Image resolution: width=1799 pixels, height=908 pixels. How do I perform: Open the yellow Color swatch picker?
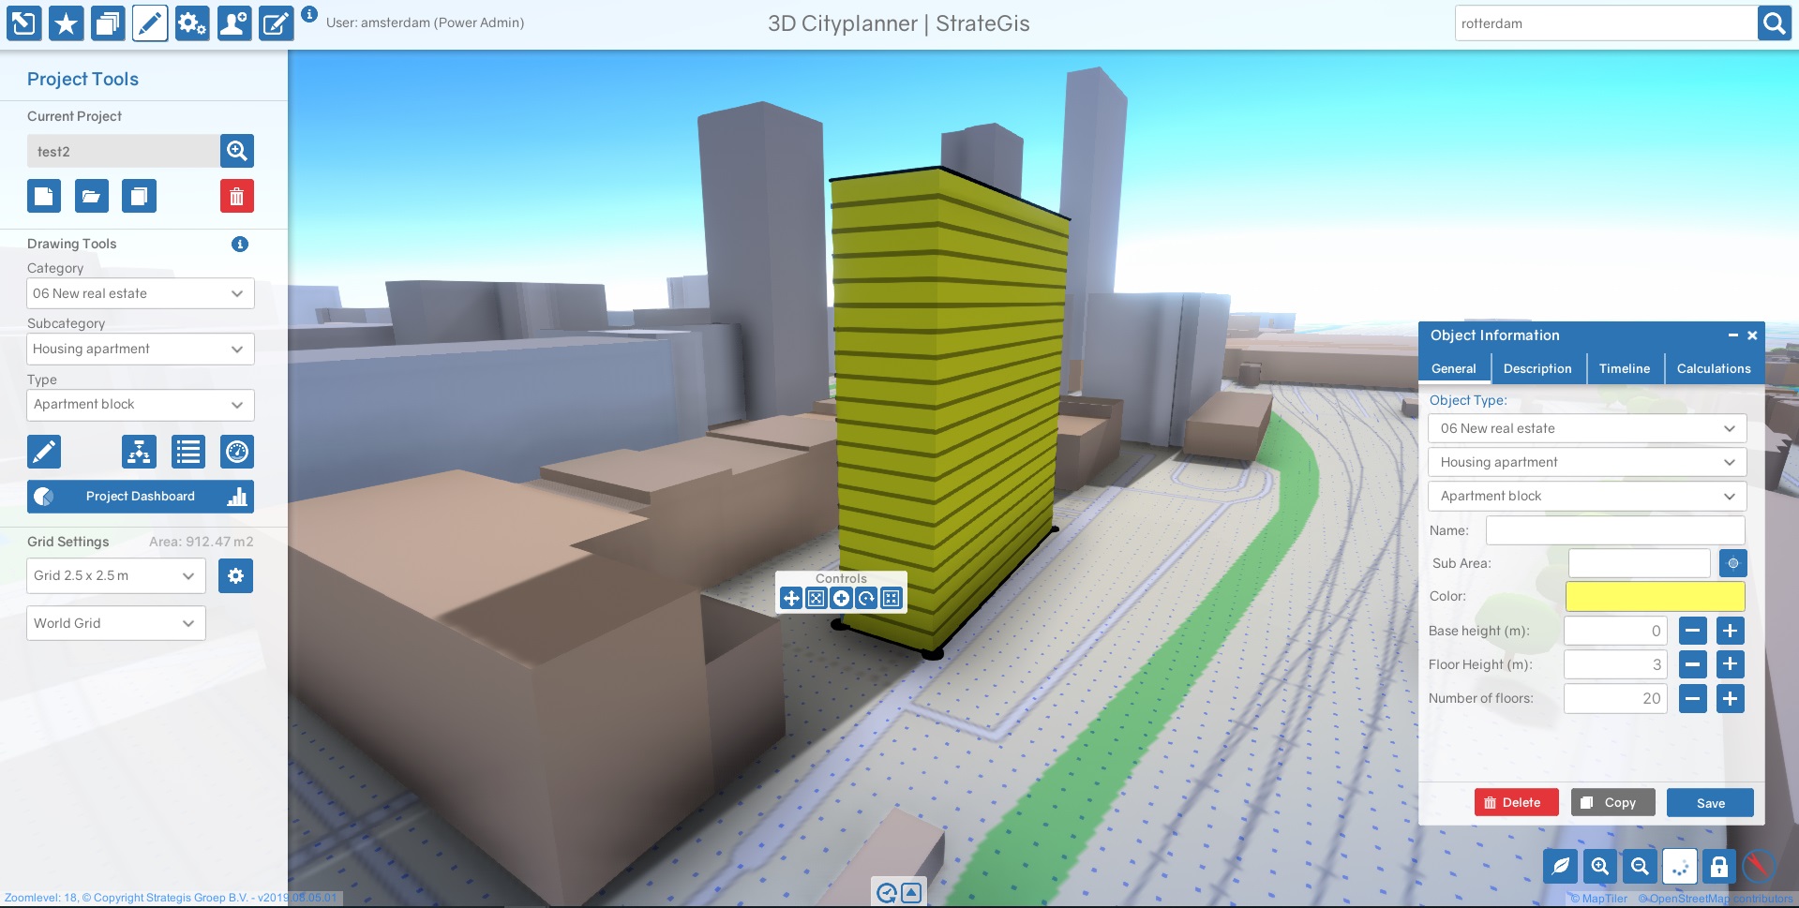coord(1656,596)
